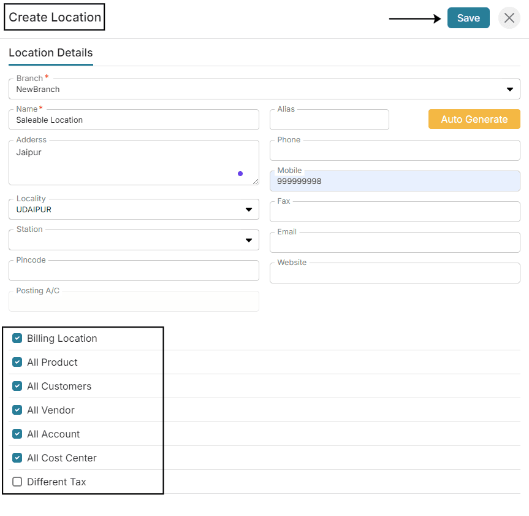This screenshot has height=516, width=529.
Task: Toggle the All Account checkbox
Action: [x=17, y=434]
